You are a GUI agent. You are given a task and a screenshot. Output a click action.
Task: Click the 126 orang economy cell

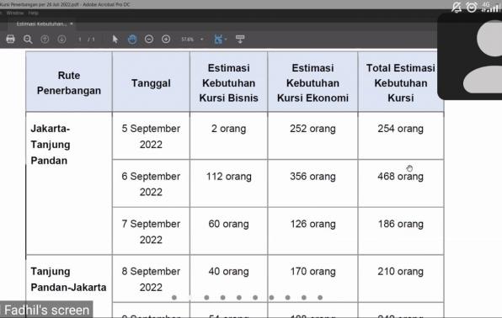(x=312, y=231)
